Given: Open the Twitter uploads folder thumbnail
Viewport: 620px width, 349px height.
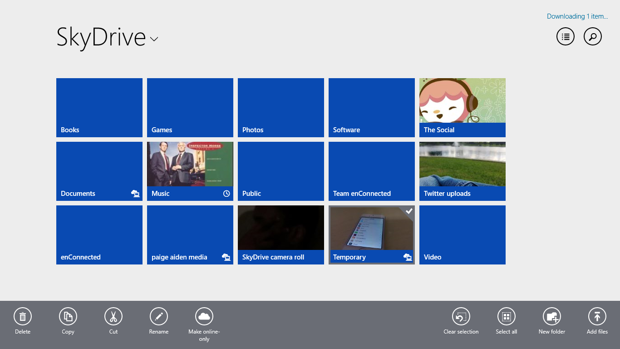Looking at the screenshot, I should [x=463, y=171].
